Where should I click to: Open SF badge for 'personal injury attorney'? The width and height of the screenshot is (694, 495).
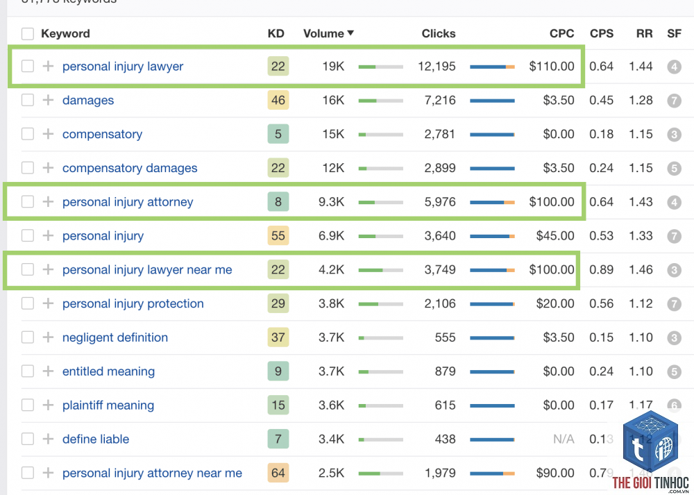coord(674,202)
